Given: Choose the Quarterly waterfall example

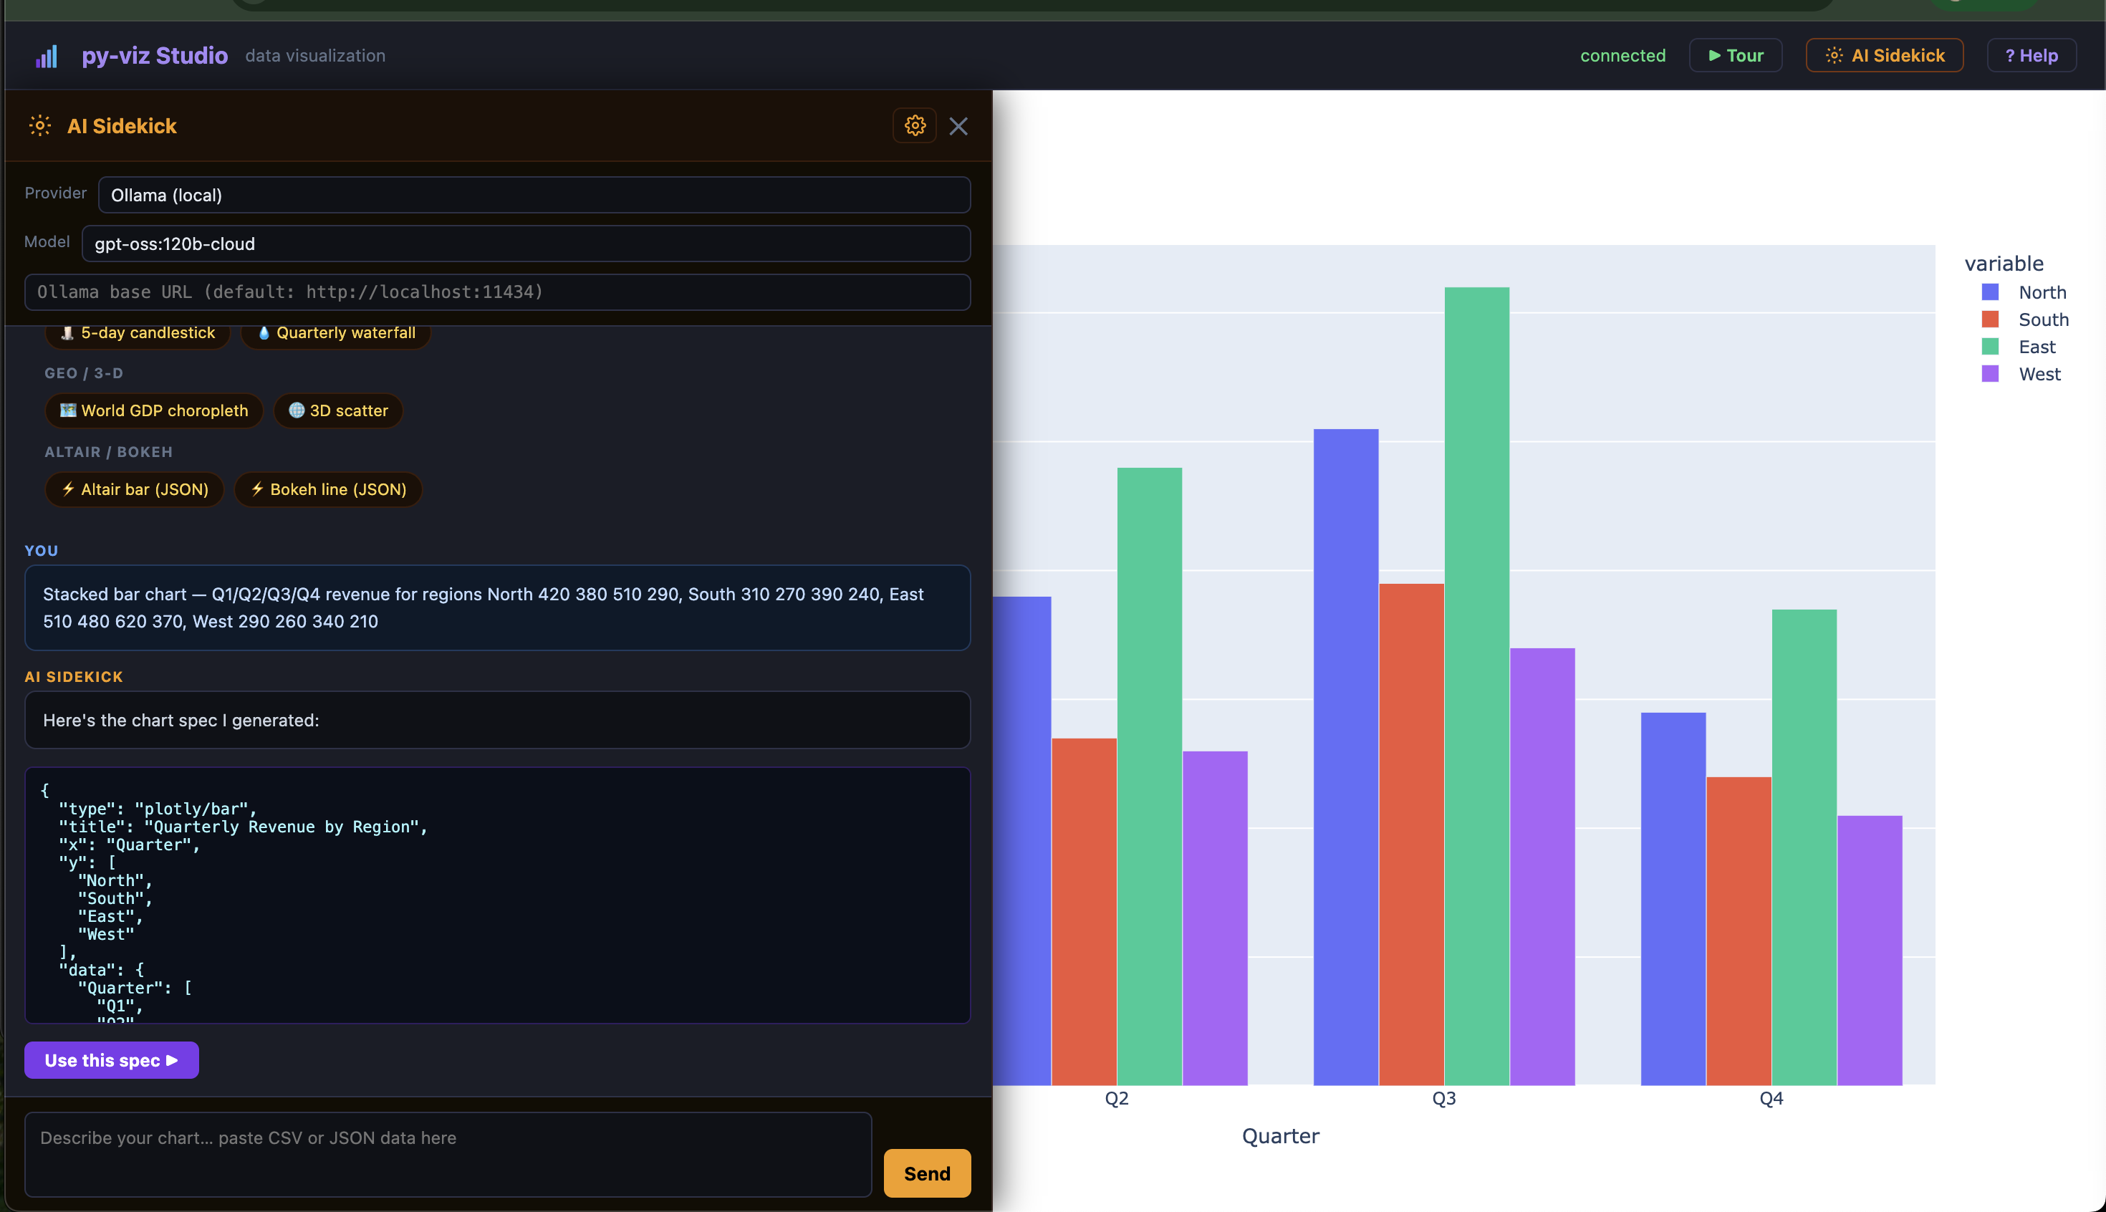Looking at the screenshot, I should (x=336, y=333).
